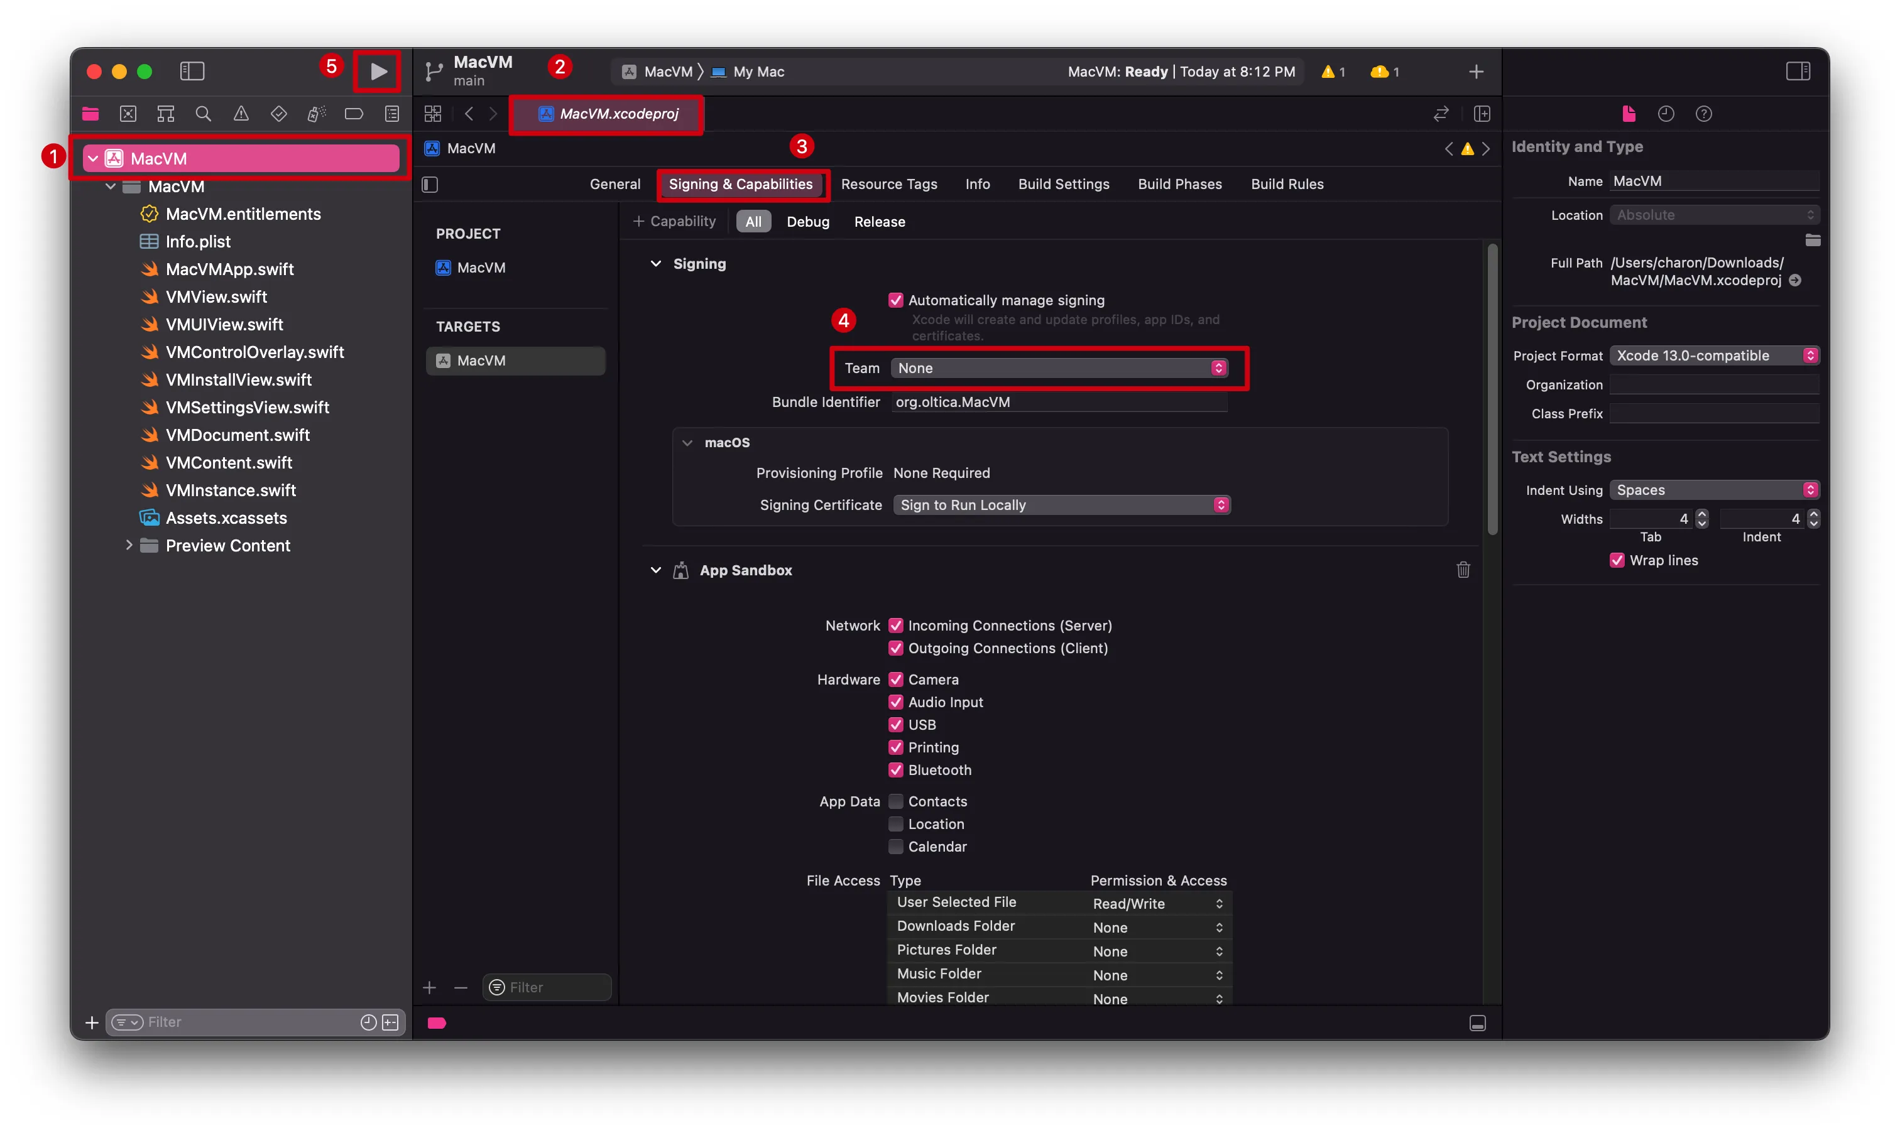
Task: Filter capabilities by Debug configuration
Action: [x=807, y=222]
